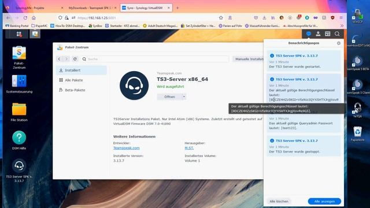Open Systemsteuerung desktop icon
This screenshot has width=370, height=208.
tap(19, 84)
